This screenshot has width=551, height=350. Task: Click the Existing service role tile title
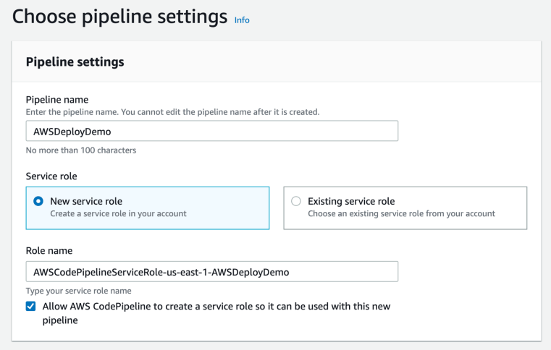(x=351, y=201)
